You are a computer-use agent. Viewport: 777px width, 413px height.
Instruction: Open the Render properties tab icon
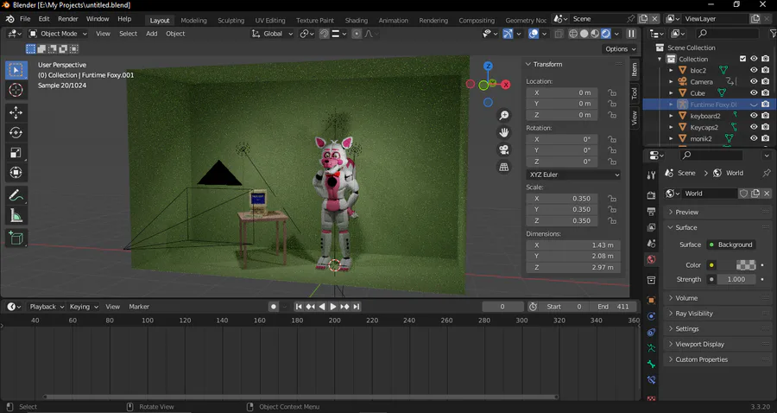[651, 196]
